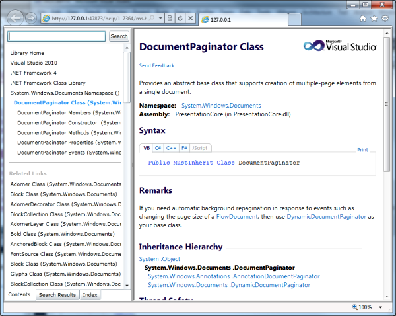396x316 pixels.
Task: Open the System.Object hierarchy link
Action: click(159, 259)
